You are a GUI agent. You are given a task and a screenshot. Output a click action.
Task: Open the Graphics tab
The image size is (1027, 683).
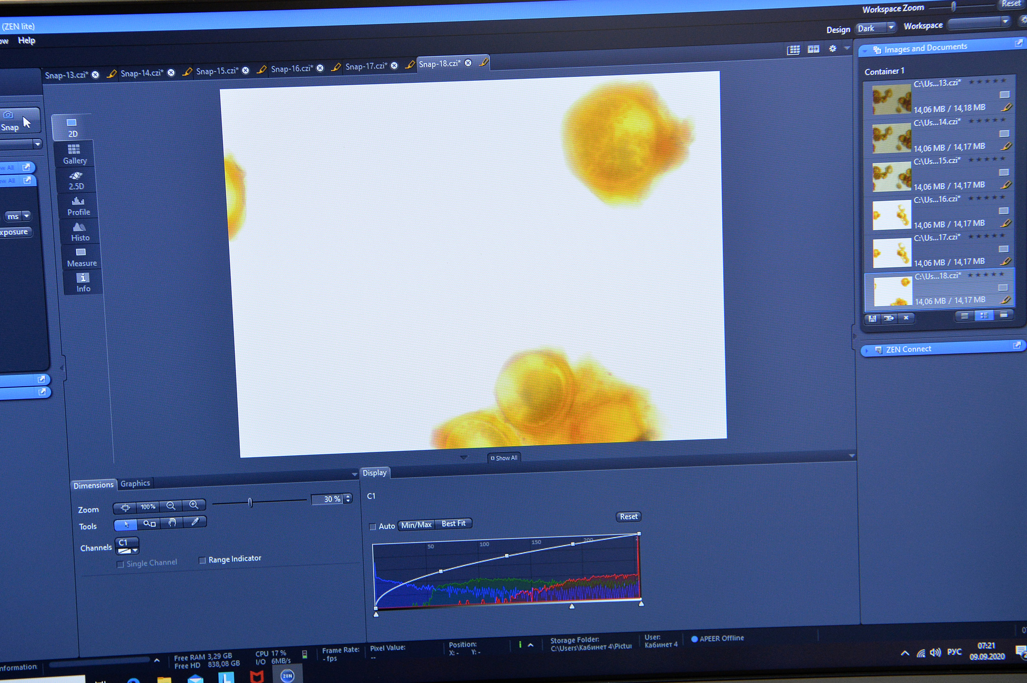pyautogui.click(x=135, y=483)
